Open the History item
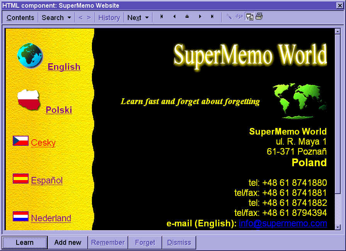 pyautogui.click(x=109, y=18)
